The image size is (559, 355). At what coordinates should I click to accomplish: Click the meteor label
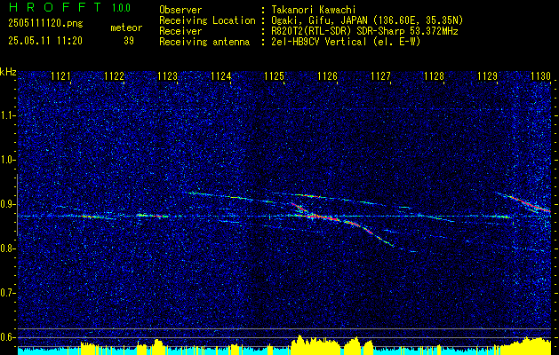[x=126, y=28]
